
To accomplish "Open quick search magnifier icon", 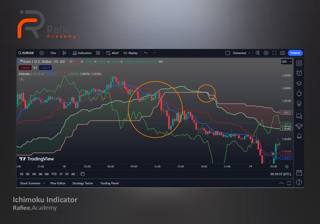I will (258, 53).
